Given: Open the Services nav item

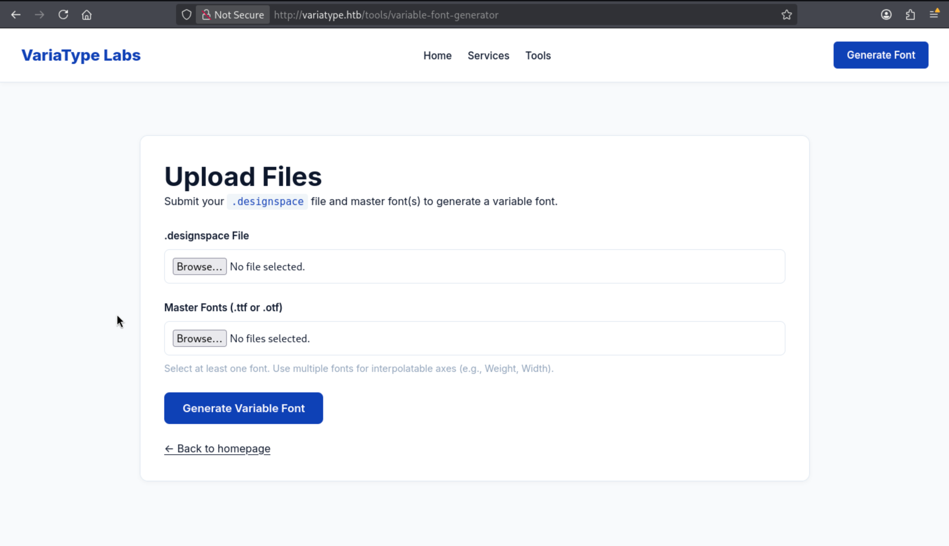Looking at the screenshot, I should 488,55.
